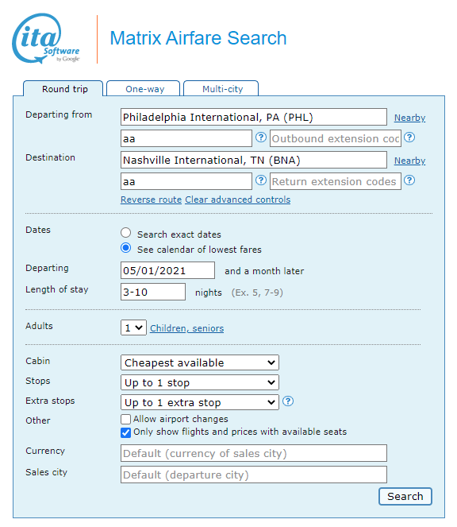457x527 pixels.
Task: Expand the Cabin dropdown
Action: pyautogui.click(x=200, y=362)
